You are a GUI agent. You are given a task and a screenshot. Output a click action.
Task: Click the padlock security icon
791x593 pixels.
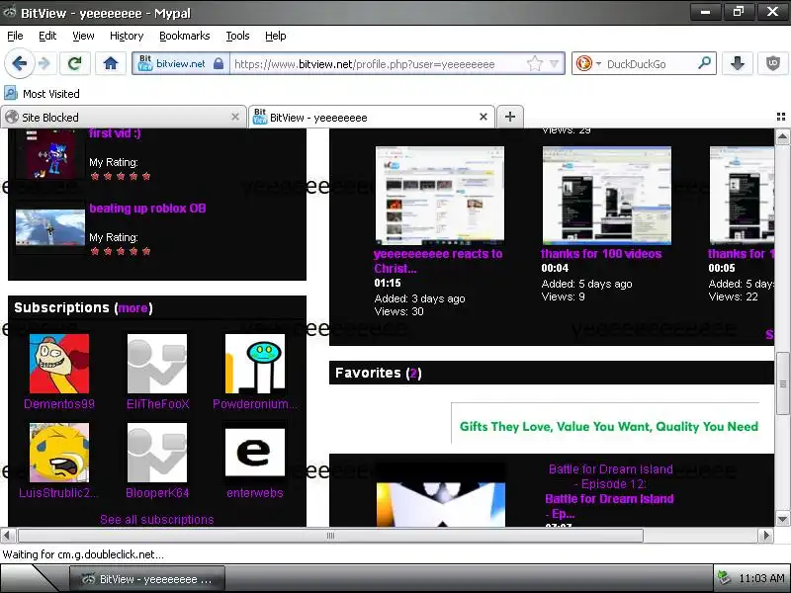pos(219,63)
